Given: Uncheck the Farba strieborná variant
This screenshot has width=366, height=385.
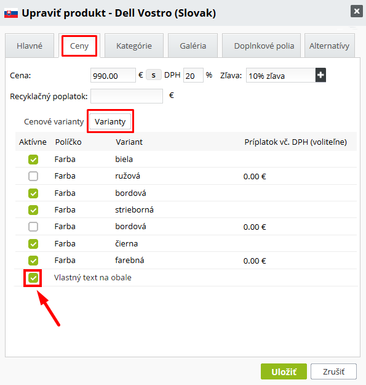Looking at the screenshot, I should pyautogui.click(x=33, y=210).
